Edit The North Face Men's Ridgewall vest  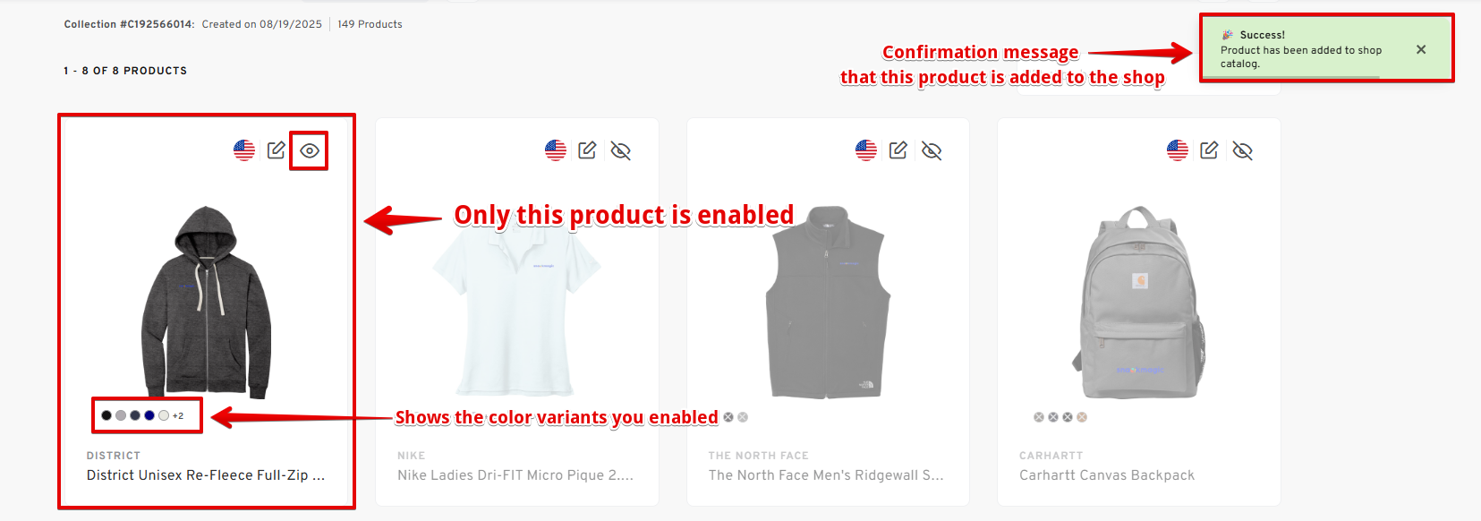click(898, 150)
